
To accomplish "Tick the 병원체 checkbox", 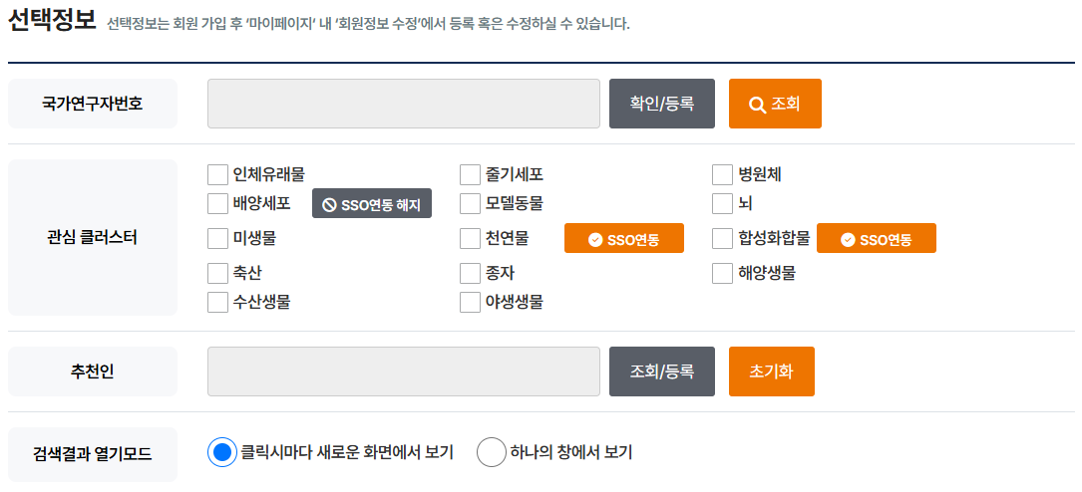I will [722, 175].
